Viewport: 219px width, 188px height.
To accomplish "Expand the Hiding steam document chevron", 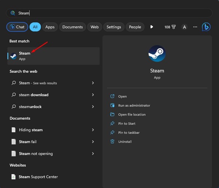I will [93, 130].
